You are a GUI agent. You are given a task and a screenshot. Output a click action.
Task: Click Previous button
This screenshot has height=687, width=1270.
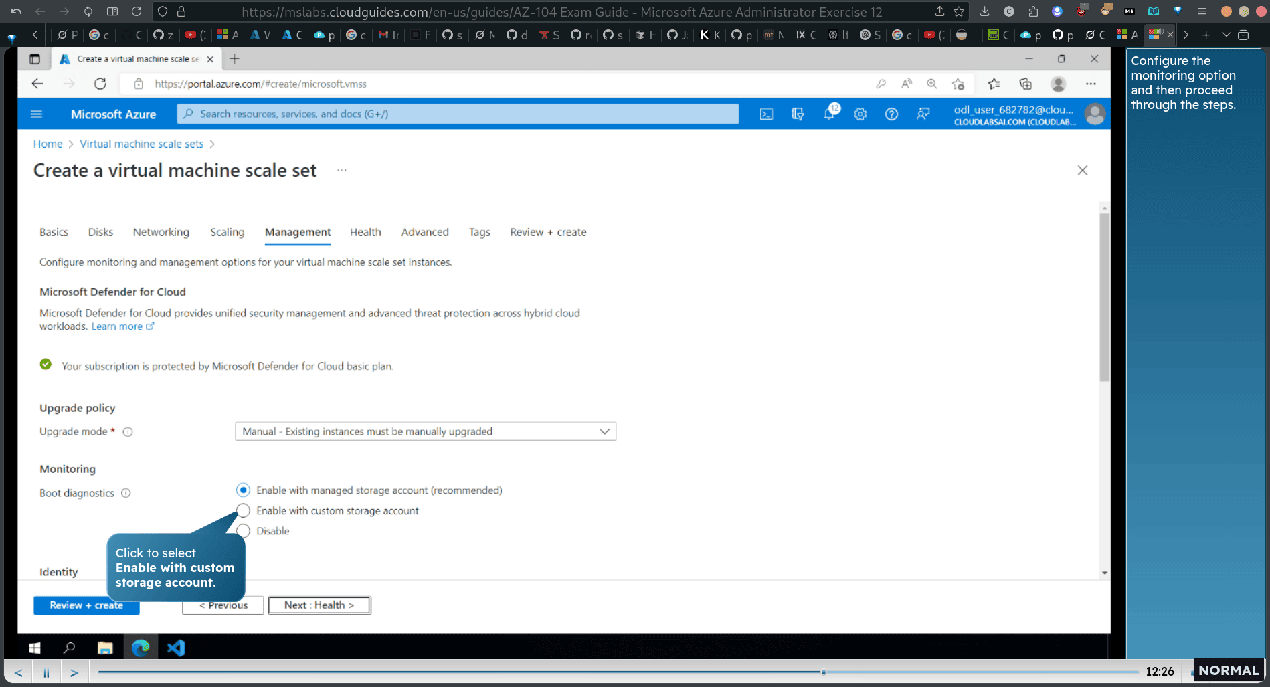tap(223, 605)
